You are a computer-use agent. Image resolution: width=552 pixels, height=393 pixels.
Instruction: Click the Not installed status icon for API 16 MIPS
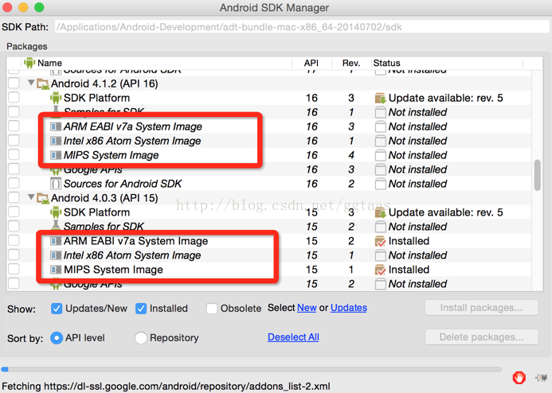point(380,155)
